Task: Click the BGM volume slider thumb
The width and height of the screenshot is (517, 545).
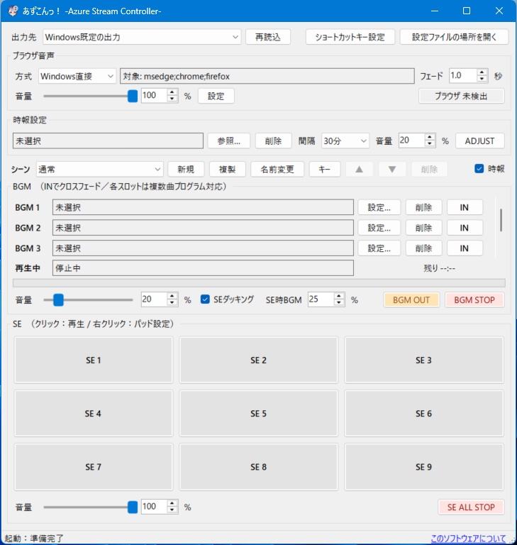Action: pos(58,299)
